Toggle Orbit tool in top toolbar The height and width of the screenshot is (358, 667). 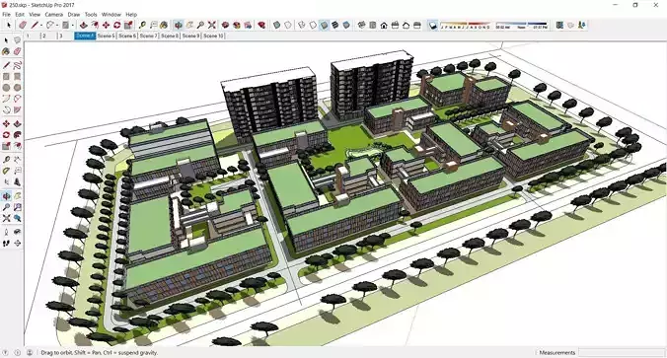pos(179,25)
